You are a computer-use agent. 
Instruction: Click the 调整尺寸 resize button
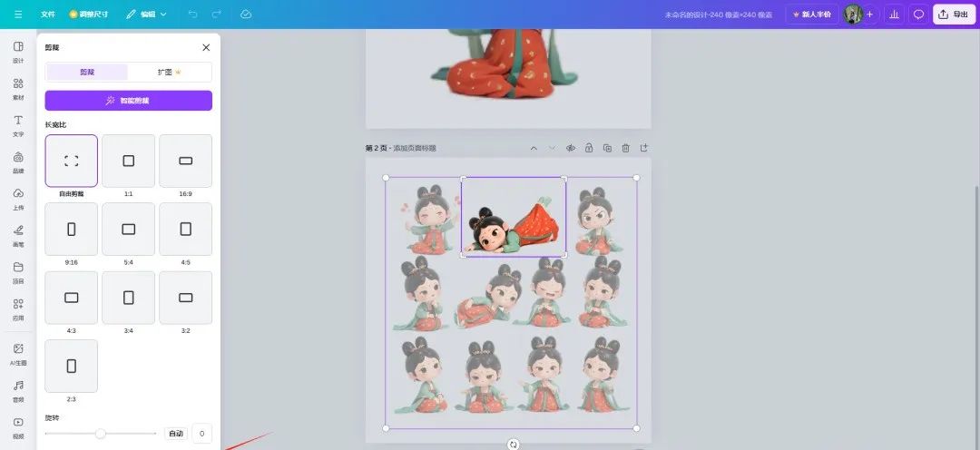[x=89, y=14]
